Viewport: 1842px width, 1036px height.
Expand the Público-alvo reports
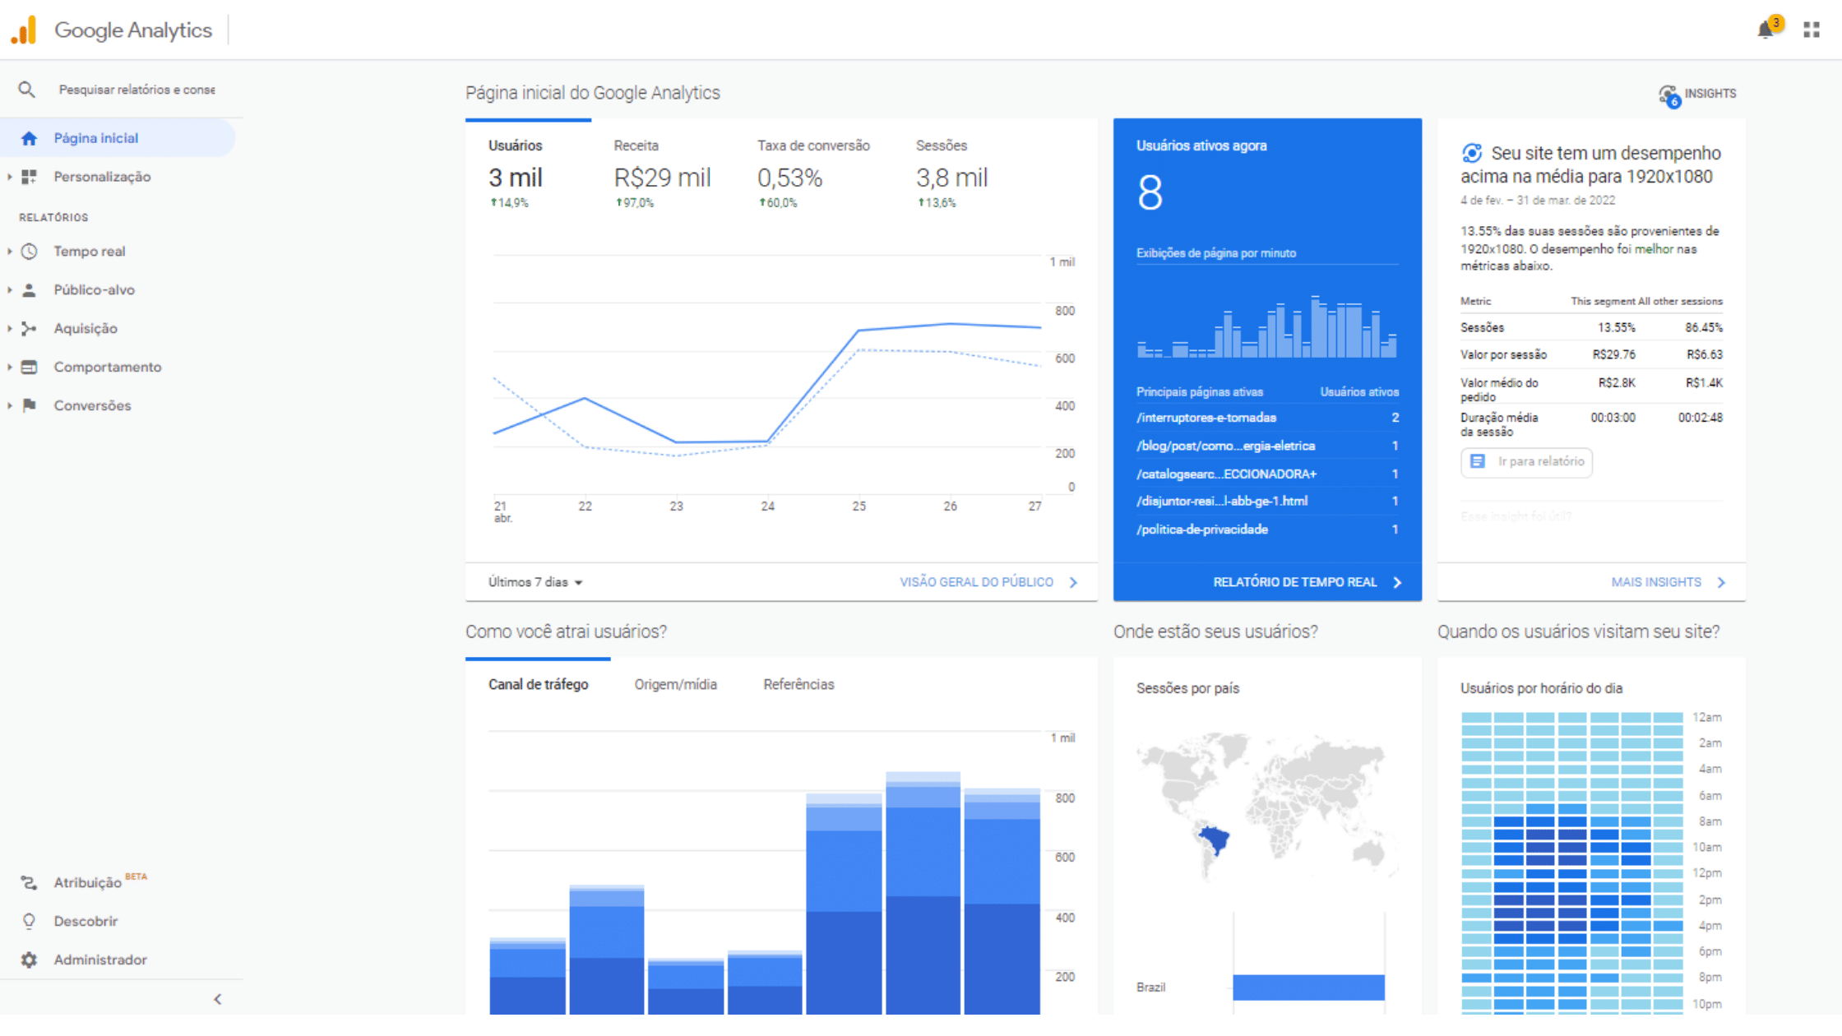[9, 290]
